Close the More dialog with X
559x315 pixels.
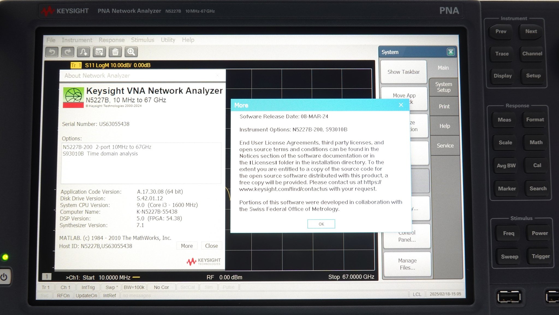click(x=401, y=105)
